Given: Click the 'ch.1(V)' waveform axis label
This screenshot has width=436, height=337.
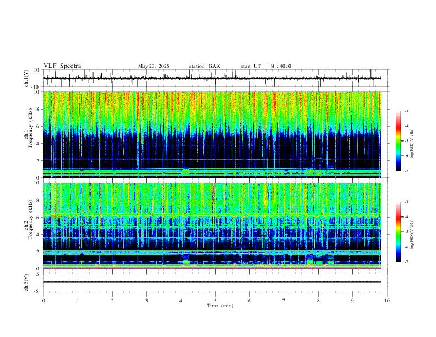Looking at the screenshot, I should 26,78.
